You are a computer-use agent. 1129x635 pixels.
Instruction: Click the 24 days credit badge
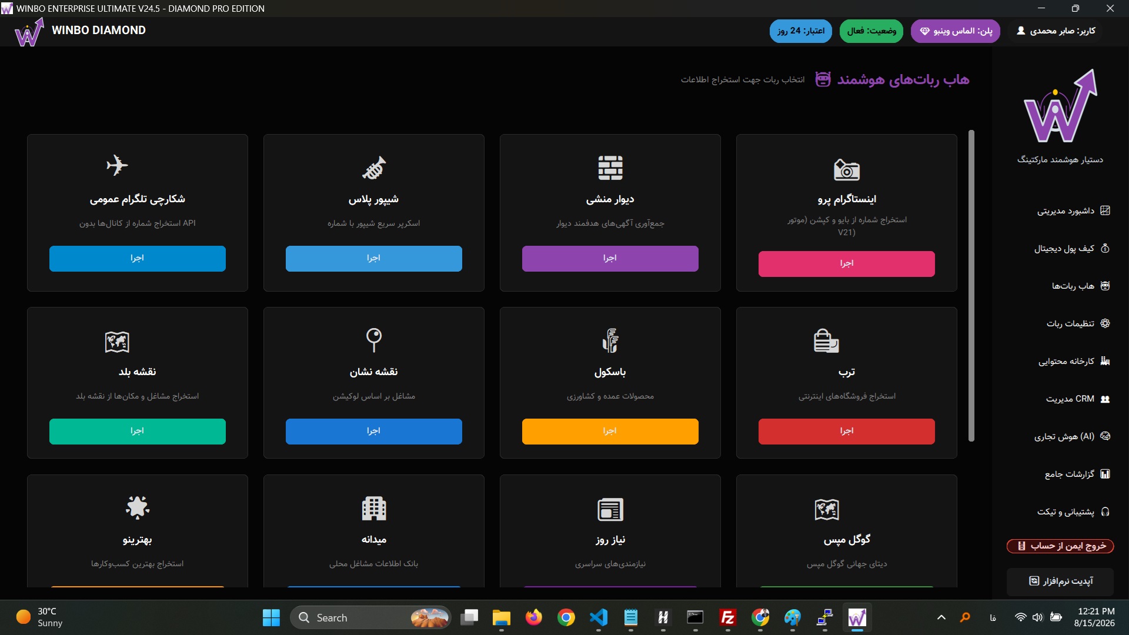[x=801, y=31]
